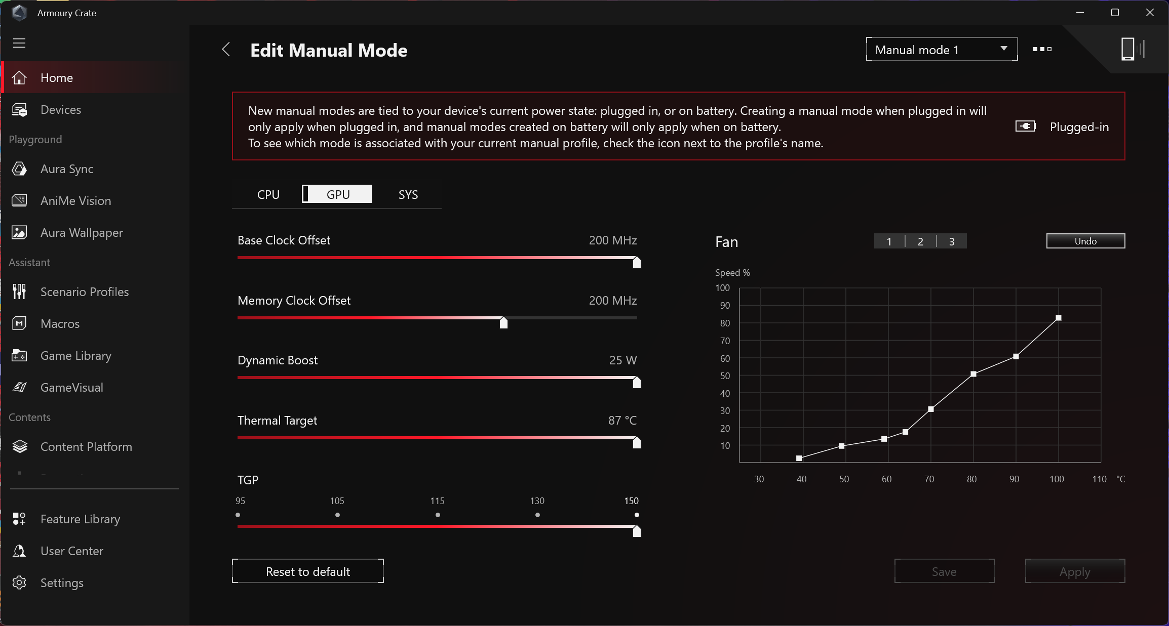
Task: Select fan curve preset 2
Action: pyautogui.click(x=920, y=241)
